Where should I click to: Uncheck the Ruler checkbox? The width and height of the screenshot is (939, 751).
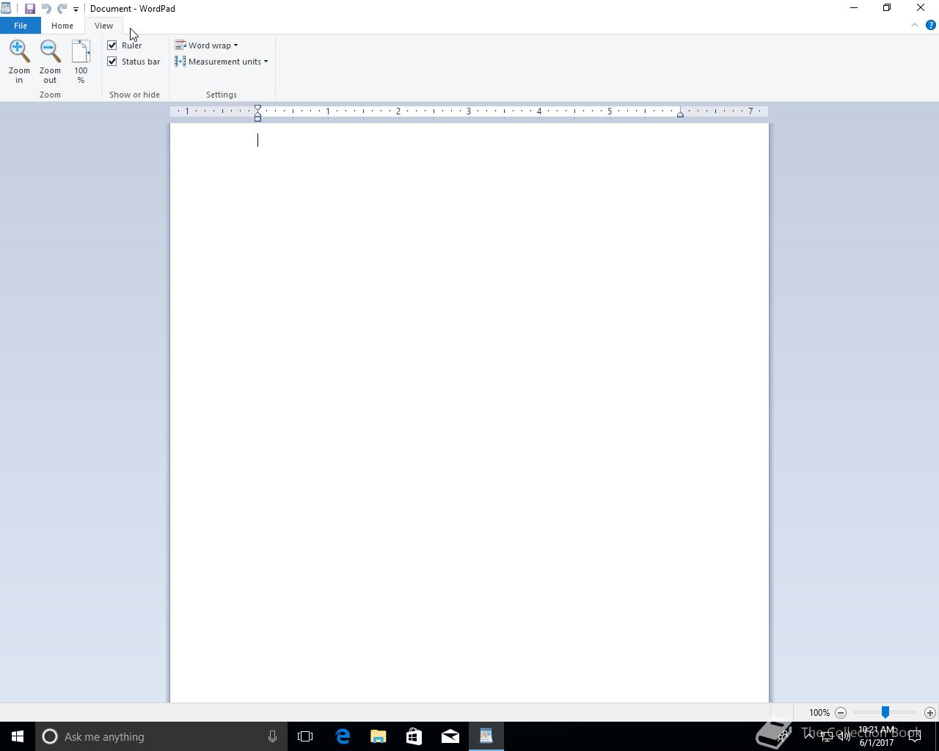[112, 45]
